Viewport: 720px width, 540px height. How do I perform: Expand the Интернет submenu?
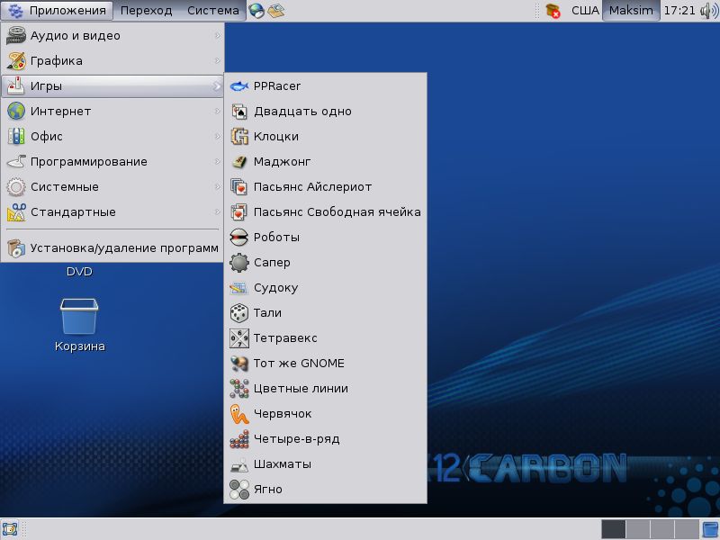112,111
